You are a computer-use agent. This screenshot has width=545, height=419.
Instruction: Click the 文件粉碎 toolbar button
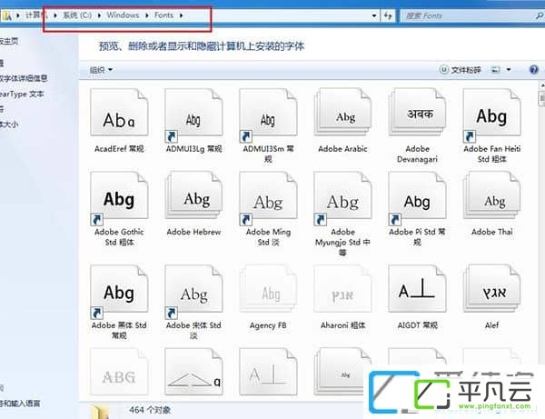(460, 70)
